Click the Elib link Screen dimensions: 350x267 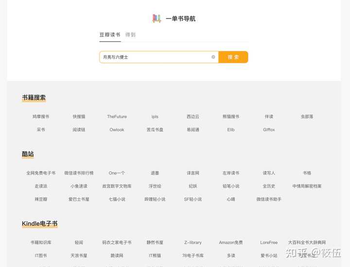(231, 130)
